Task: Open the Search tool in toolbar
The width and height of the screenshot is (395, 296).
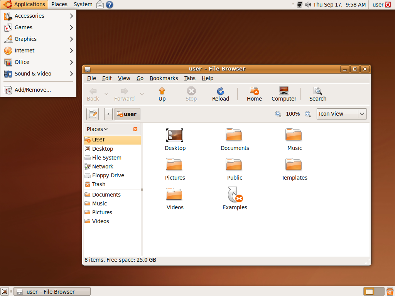Action: click(x=318, y=94)
